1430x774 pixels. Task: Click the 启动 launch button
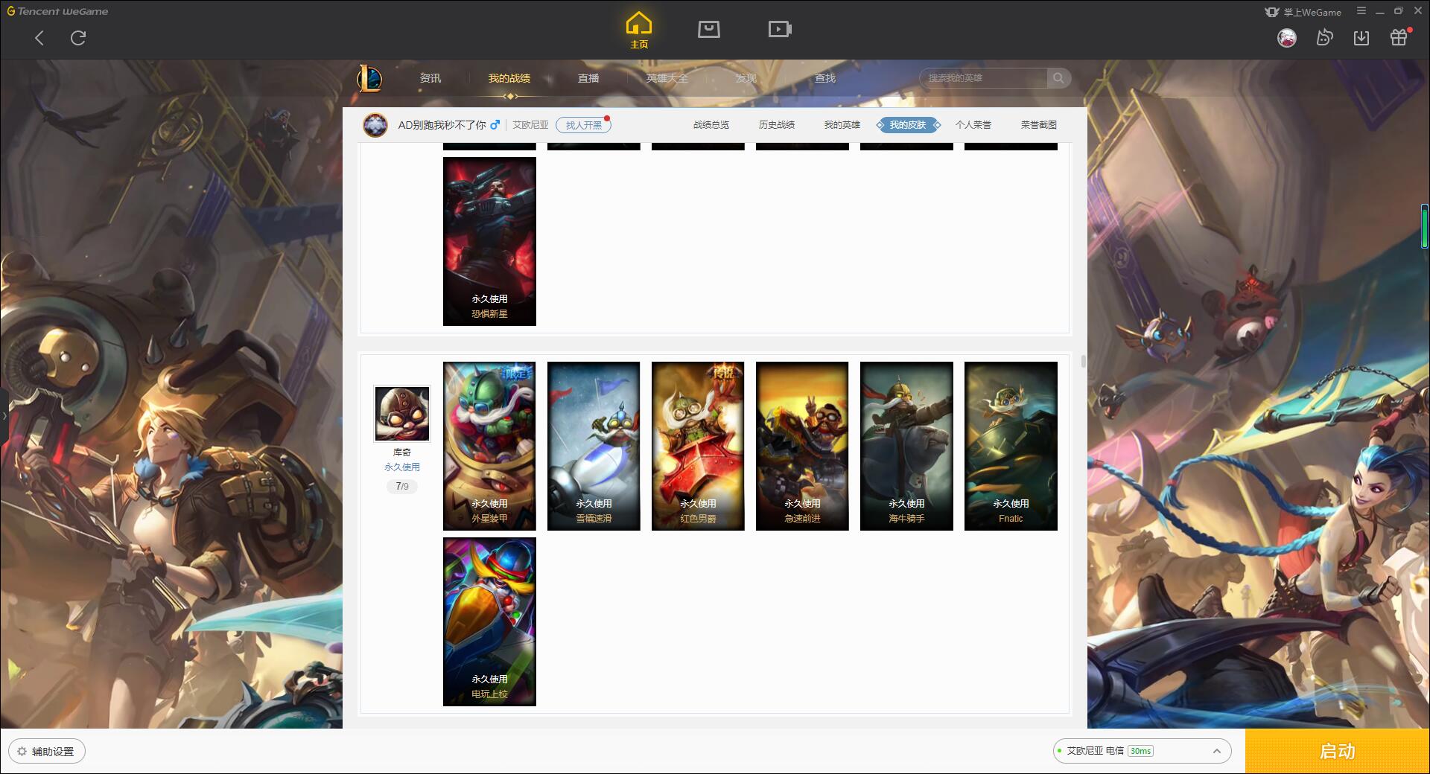click(1337, 751)
